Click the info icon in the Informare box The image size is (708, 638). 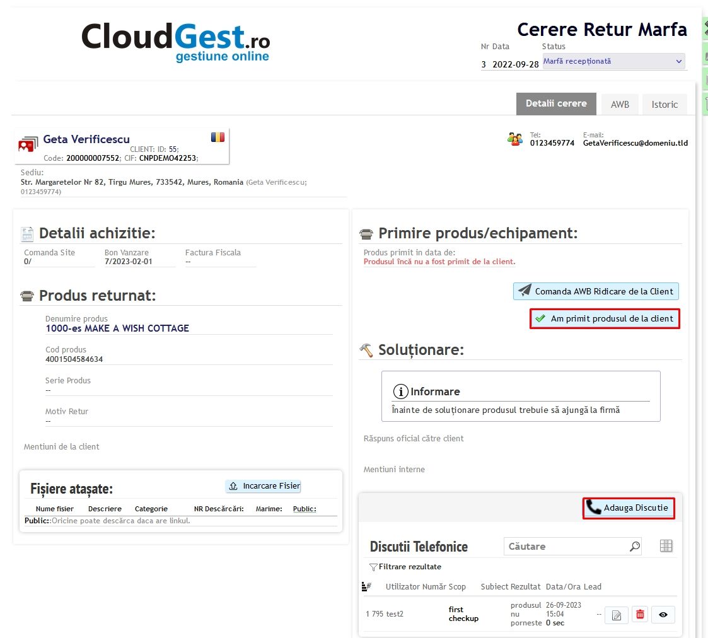point(400,391)
